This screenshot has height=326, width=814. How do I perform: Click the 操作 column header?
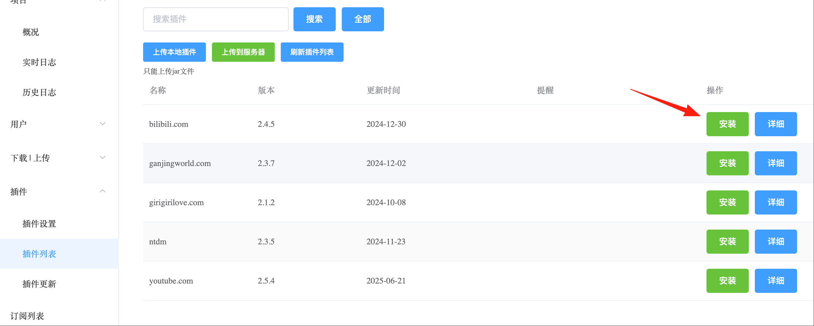(x=715, y=90)
